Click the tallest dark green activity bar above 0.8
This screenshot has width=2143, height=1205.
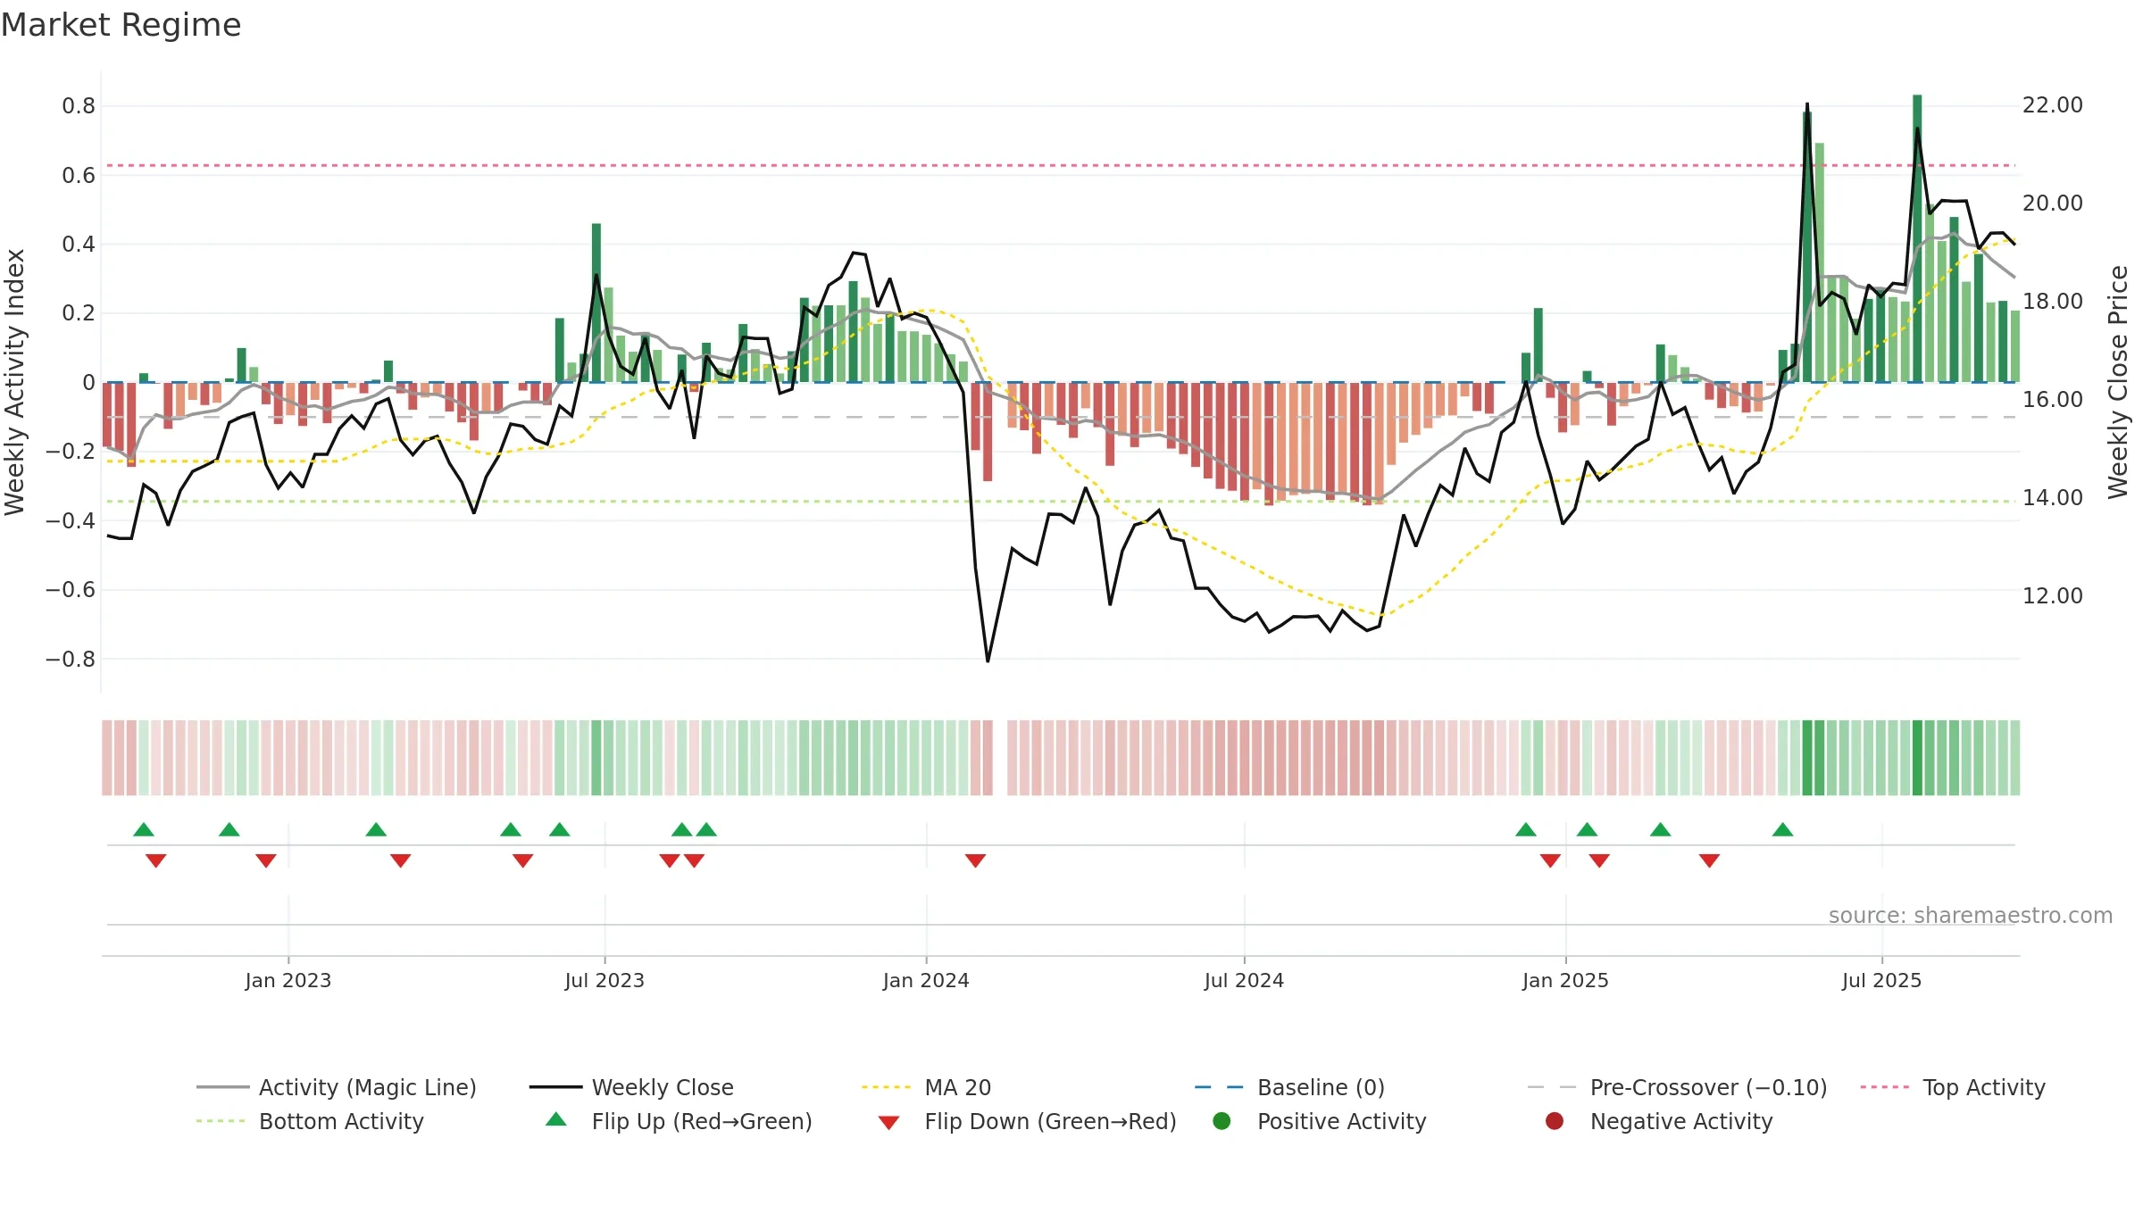click(1917, 238)
